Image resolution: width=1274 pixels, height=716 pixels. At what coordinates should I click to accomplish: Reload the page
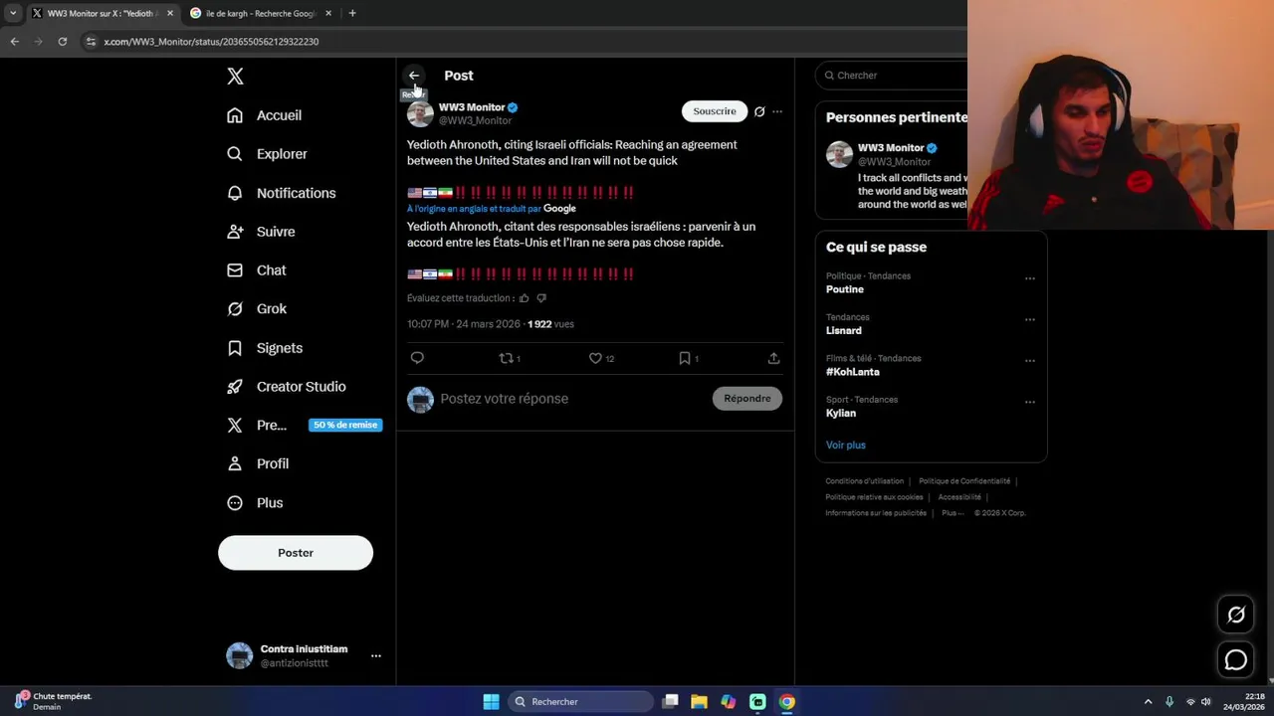coord(63,42)
